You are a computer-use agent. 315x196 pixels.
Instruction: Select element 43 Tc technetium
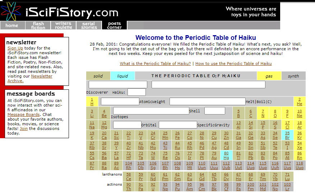(165, 145)
